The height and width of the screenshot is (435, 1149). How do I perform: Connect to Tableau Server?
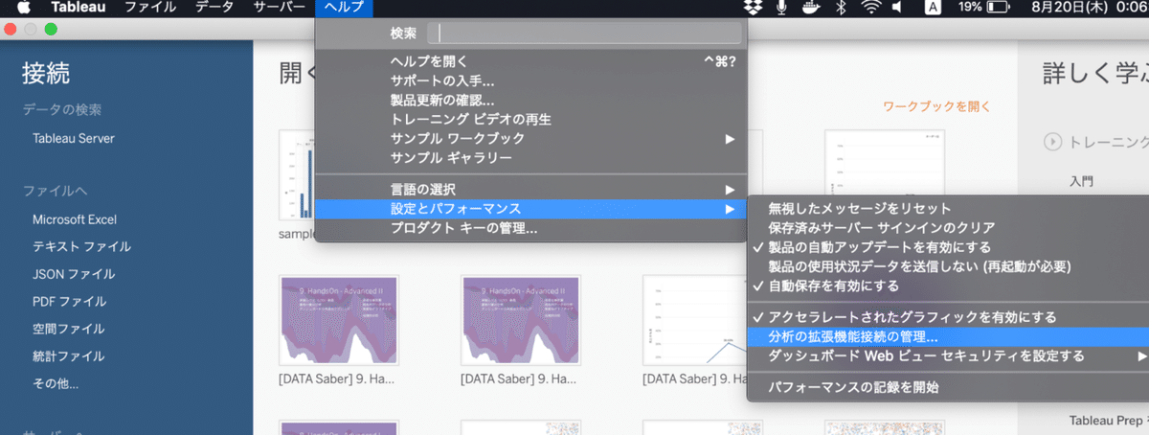[x=74, y=138]
